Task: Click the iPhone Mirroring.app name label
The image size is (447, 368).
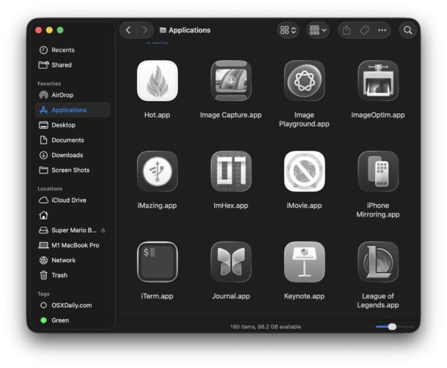Action: click(377, 210)
